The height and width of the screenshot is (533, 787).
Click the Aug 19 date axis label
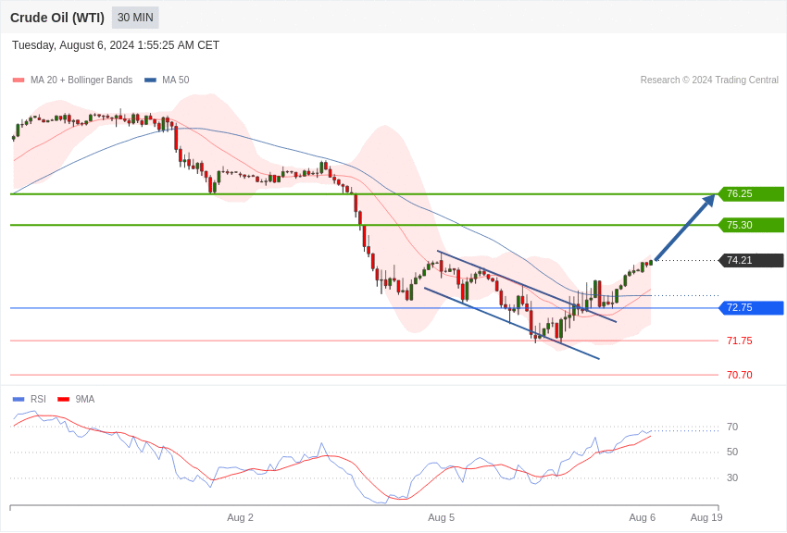[706, 517]
